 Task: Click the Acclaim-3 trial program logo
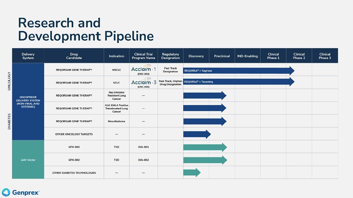pos(143,82)
